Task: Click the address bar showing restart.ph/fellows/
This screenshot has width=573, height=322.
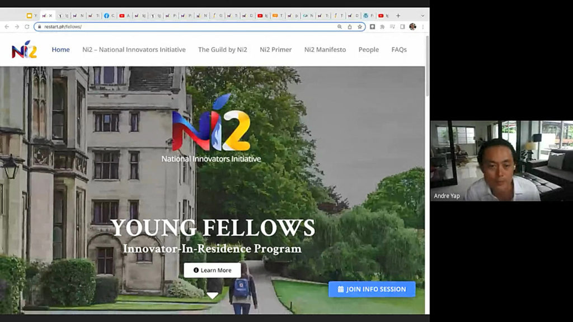Action: click(x=200, y=27)
